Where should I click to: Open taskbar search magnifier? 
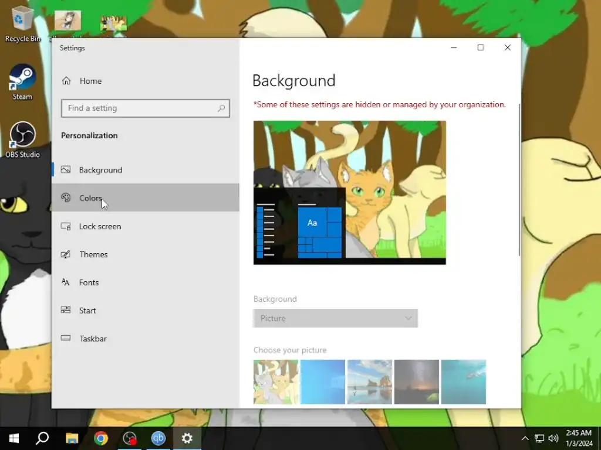[42, 438]
